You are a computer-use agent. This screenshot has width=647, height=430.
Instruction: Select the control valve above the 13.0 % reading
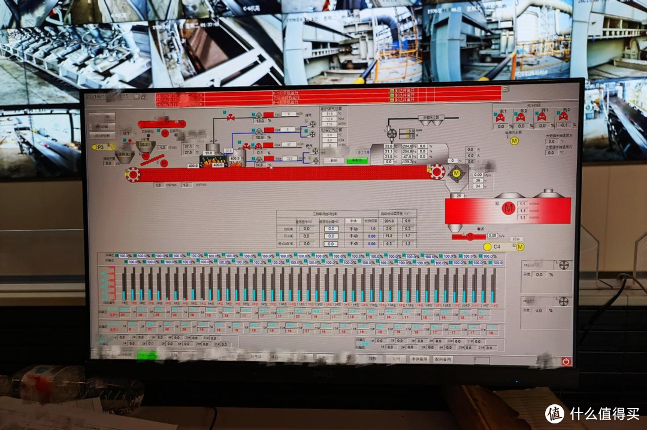(259, 116)
